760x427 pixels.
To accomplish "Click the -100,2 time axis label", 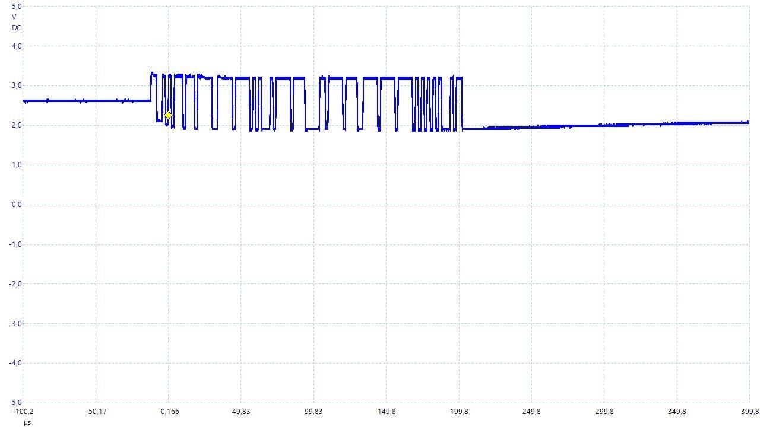I will pos(23,412).
